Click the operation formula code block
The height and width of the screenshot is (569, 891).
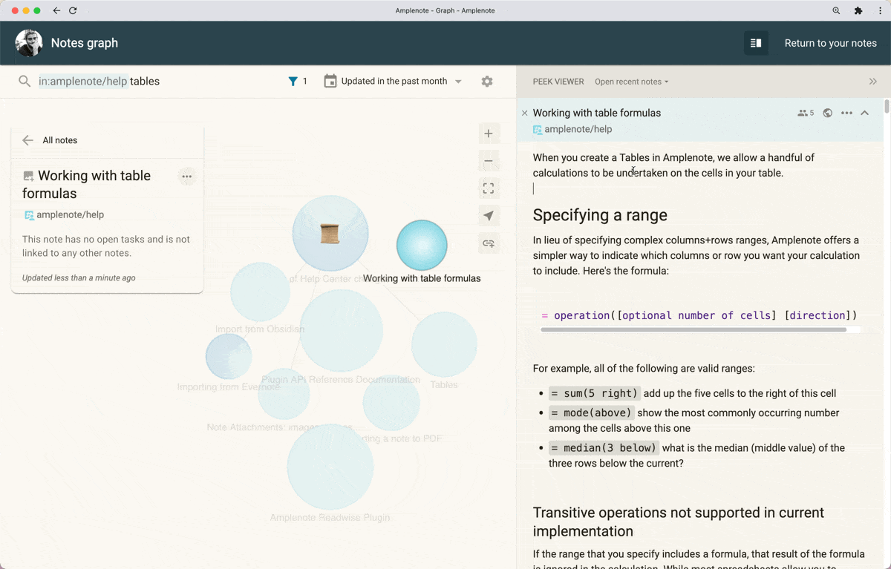coord(699,316)
